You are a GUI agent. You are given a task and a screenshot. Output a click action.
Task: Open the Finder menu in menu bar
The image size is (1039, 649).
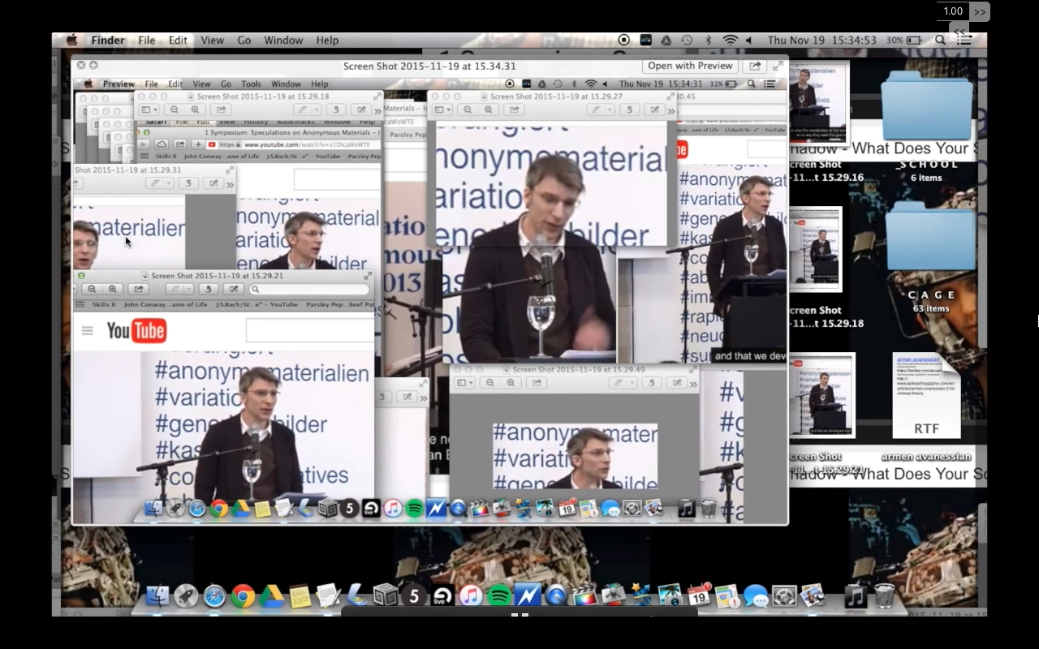[x=108, y=40]
